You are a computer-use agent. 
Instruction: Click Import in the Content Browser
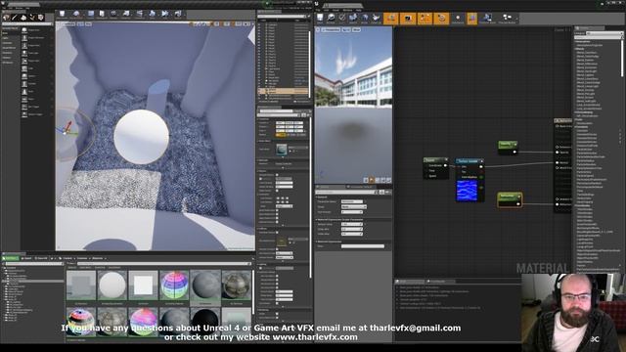point(27,258)
